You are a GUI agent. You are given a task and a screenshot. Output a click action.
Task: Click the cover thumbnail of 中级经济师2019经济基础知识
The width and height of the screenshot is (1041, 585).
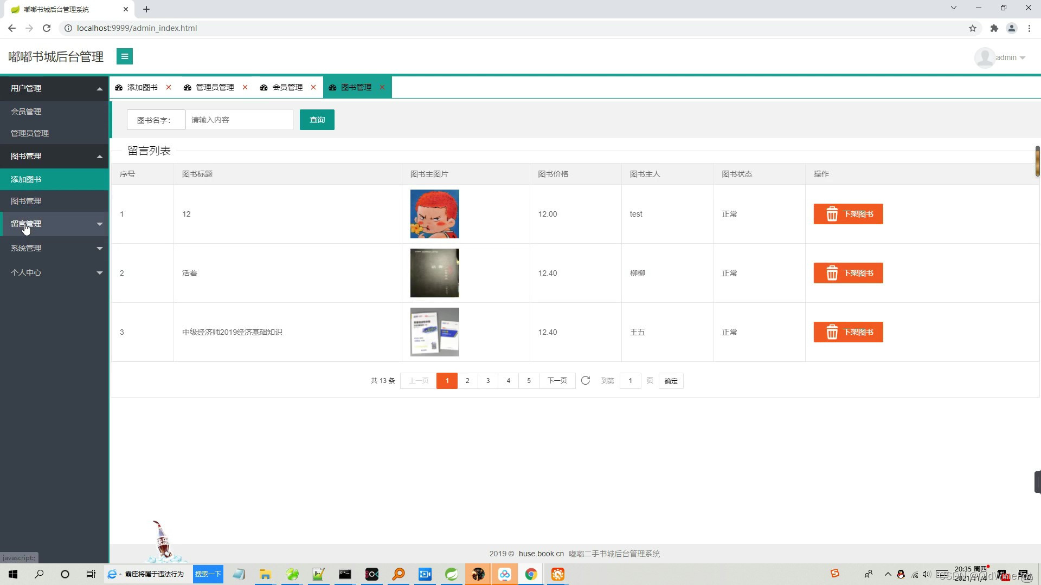[x=434, y=332]
